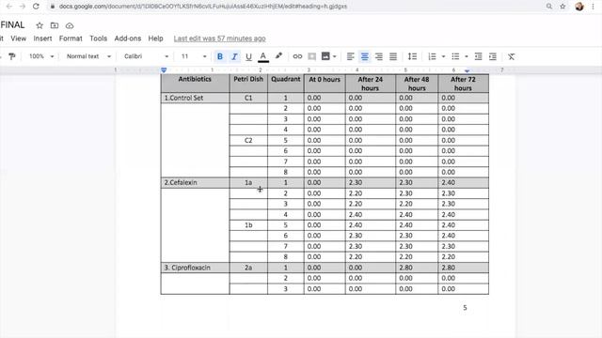Click the browser address bar URL

pyautogui.click(x=203, y=7)
